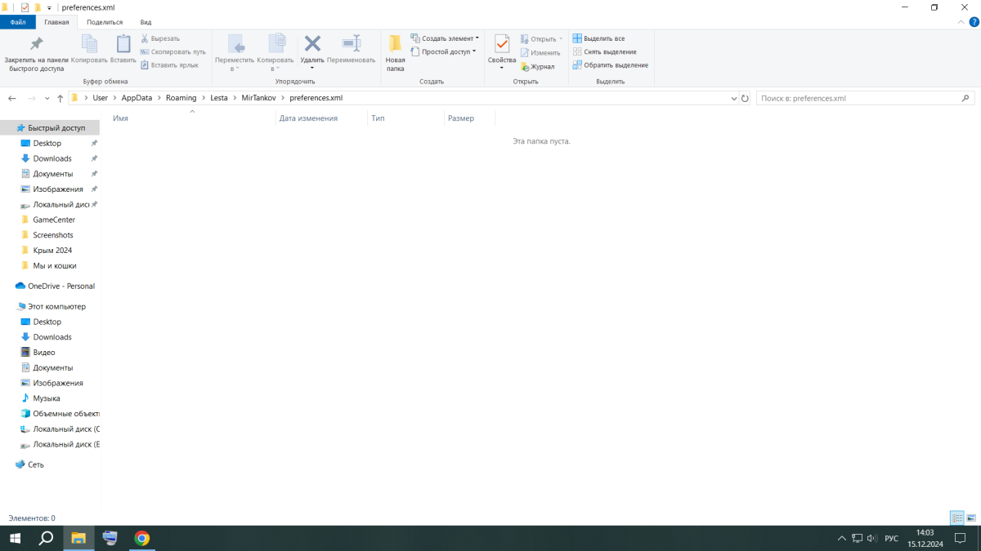Screen dimensions: 981x551
Task: Click the Up directory arrow
Action: click(x=60, y=99)
